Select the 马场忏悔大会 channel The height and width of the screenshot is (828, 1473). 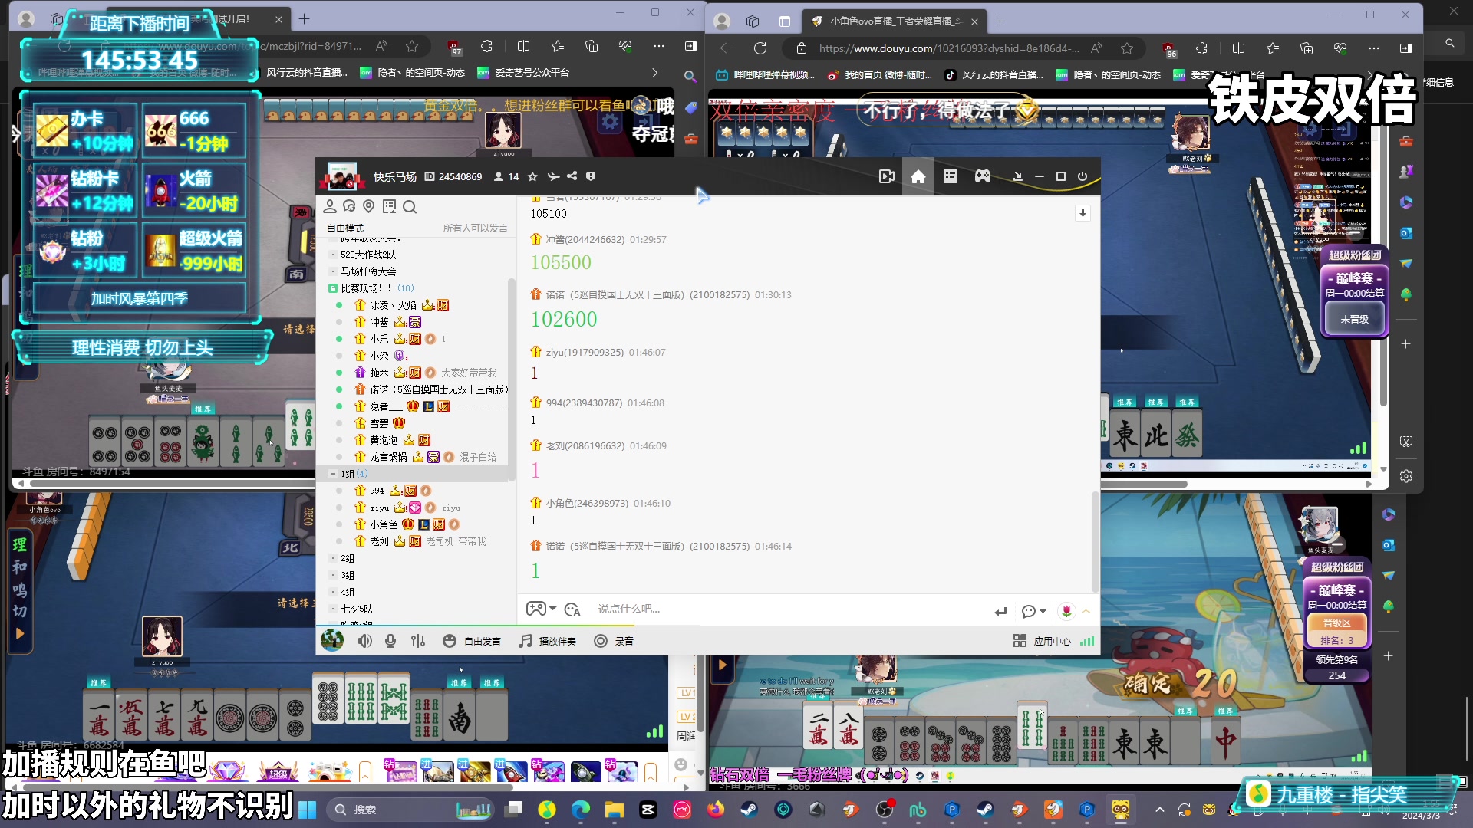tap(368, 271)
